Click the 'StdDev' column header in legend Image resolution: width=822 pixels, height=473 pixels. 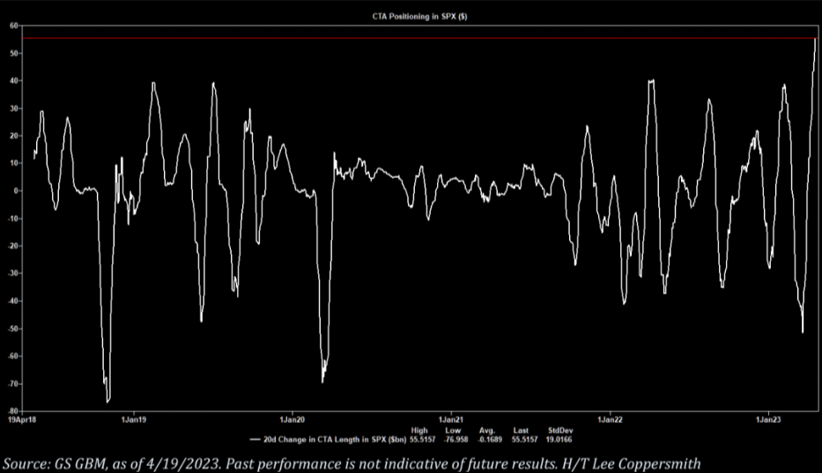point(560,431)
